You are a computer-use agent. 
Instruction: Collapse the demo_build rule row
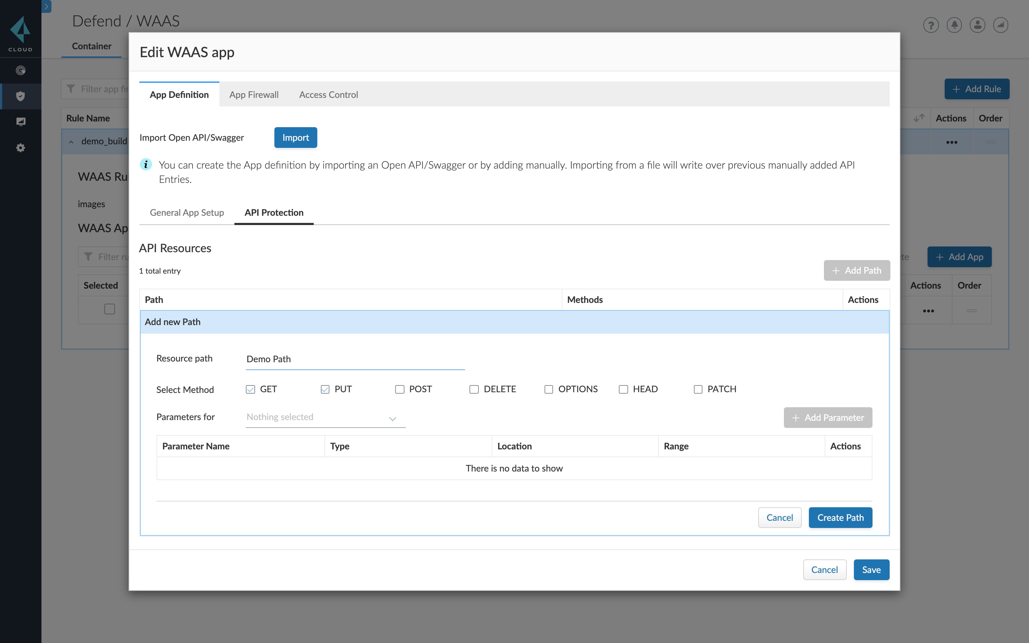coord(71,141)
